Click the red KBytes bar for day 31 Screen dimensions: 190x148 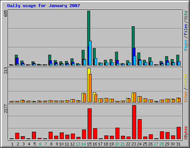(179, 133)
